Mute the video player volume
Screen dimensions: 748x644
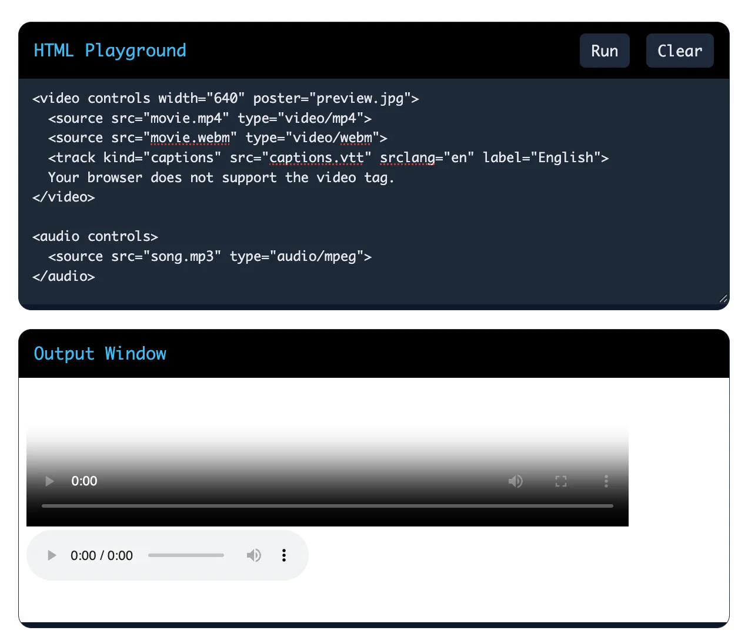pyautogui.click(x=516, y=481)
